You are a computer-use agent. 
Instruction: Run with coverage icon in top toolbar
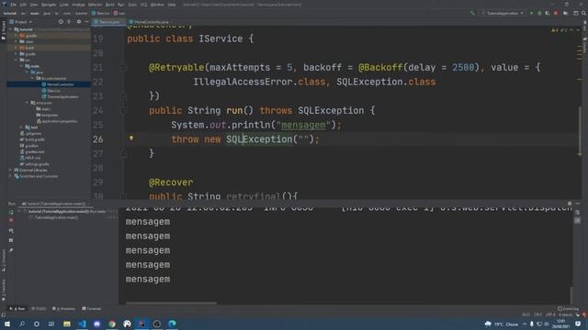click(548, 13)
